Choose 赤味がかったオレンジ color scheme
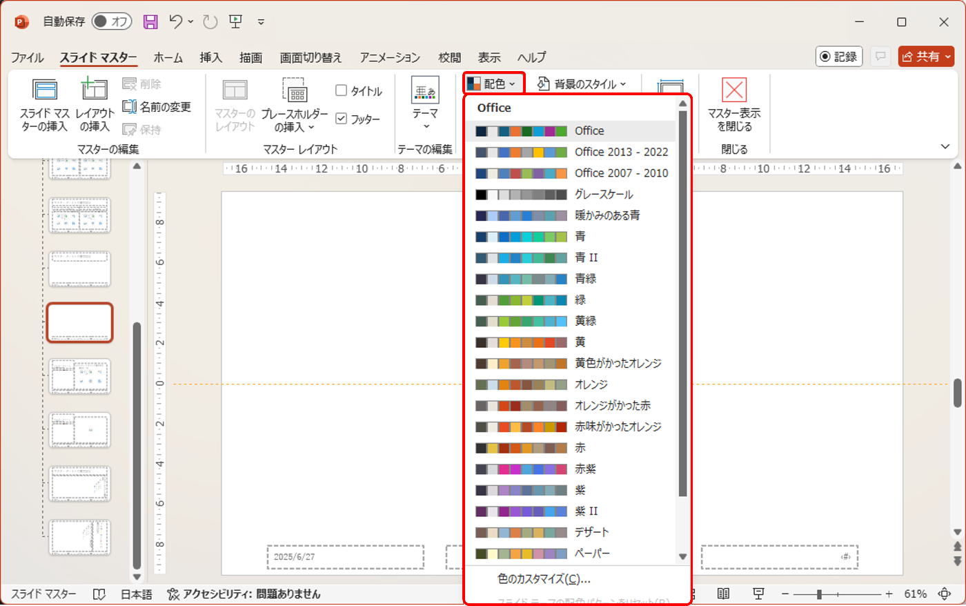Viewport: 966px width, 606px height. pyautogui.click(x=571, y=427)
